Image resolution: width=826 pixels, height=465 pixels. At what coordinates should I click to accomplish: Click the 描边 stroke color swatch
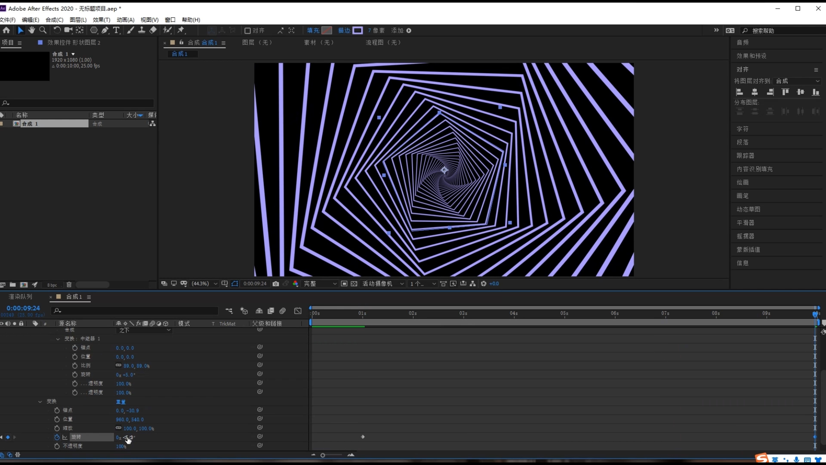[x=358, y=31]
